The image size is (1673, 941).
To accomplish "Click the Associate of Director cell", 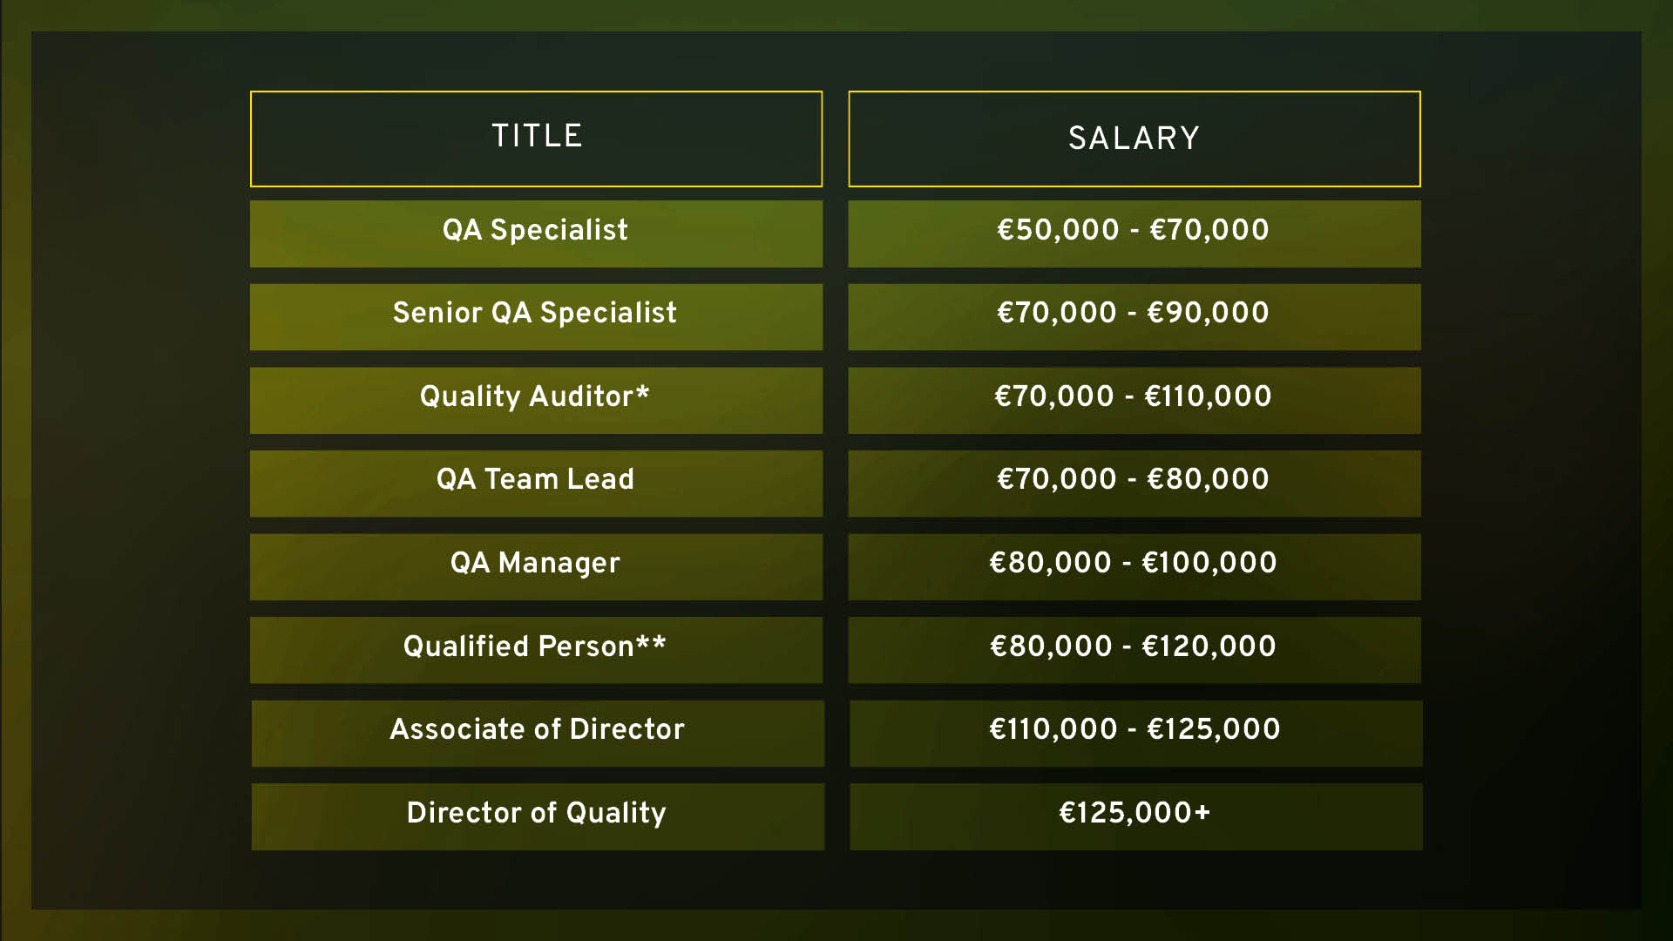I will [x=538, y=734].
